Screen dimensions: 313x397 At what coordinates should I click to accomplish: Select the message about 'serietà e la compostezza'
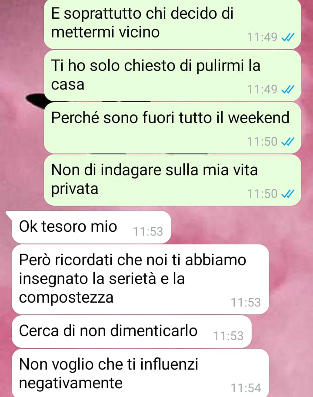[140, 280]
